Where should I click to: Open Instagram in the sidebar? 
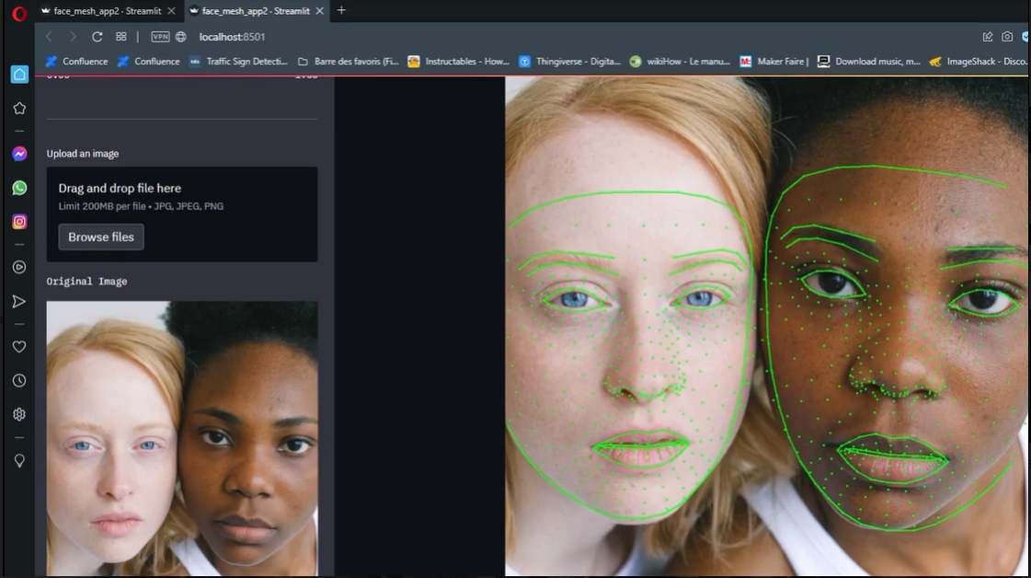point(19,222)
